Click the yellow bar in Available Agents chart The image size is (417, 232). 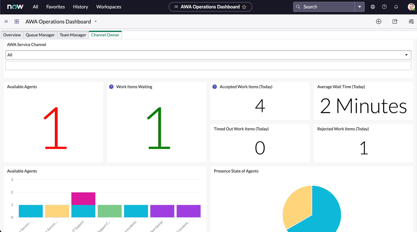(57, 211)
